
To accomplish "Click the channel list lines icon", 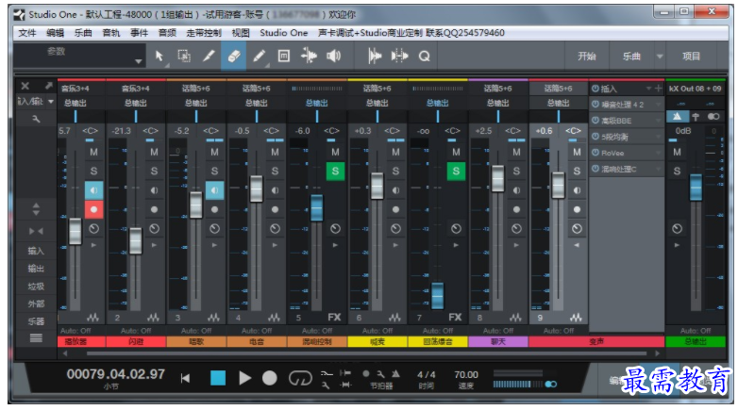I will [36, 337].
